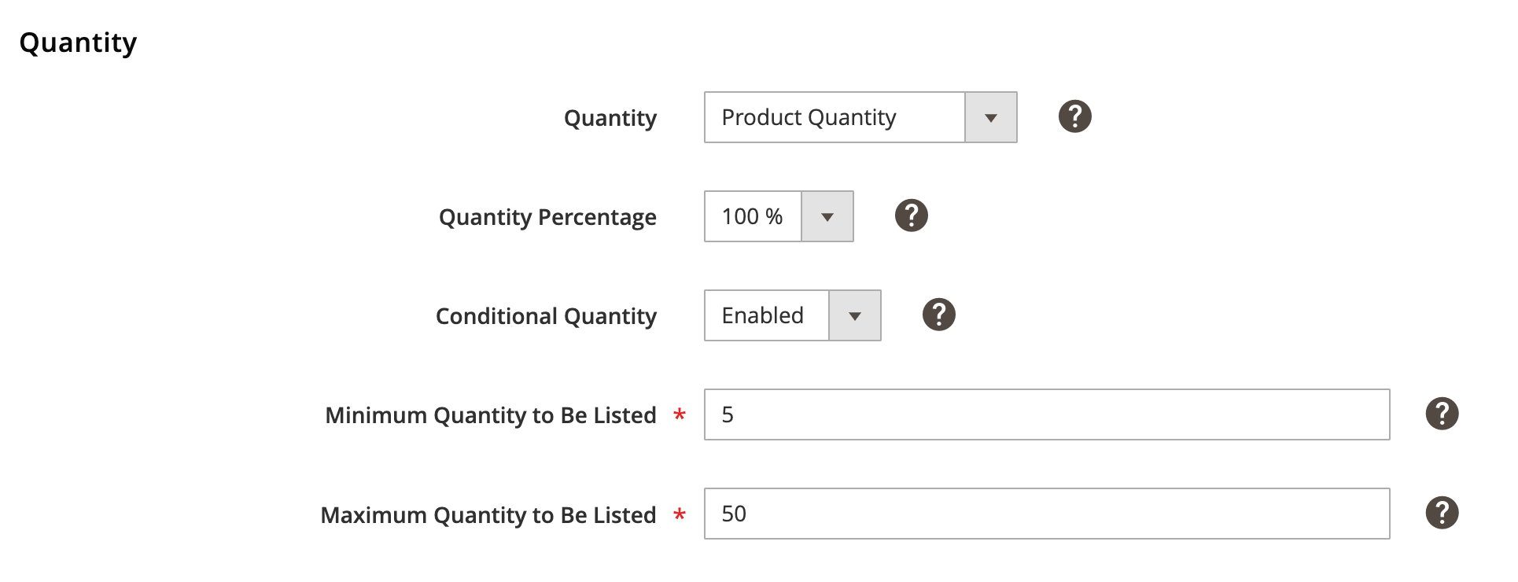Click the Quantity Percentage label text
The height and width of the screenshot is (582, 1518).
pos(547,216)
